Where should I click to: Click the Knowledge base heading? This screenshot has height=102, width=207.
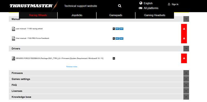pyautogui.click(x=21, y=97)
